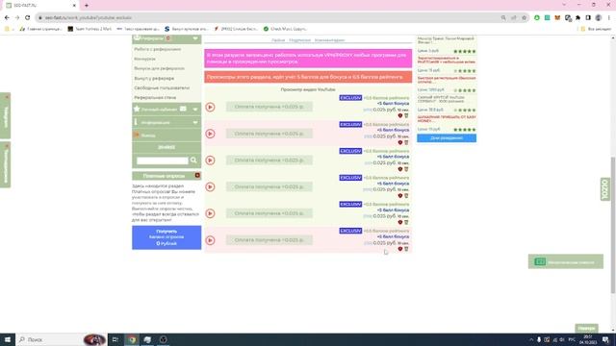
Task: Open the MetaMask fox extension icon
Action: pos(557,17)
